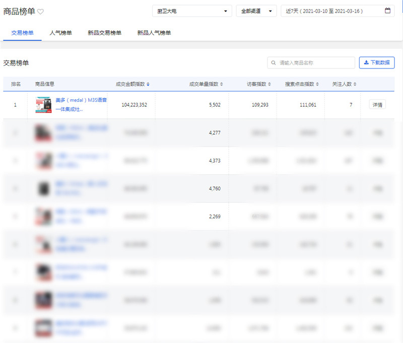Select the 新品人气榜单 tab
This screenshot has width=403, height=343.
click(x=154, y=33)
